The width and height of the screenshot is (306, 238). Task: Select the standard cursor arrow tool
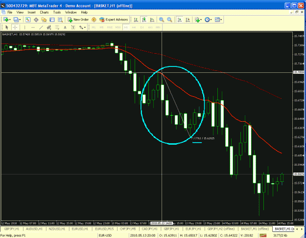click(x=7, y=27)
